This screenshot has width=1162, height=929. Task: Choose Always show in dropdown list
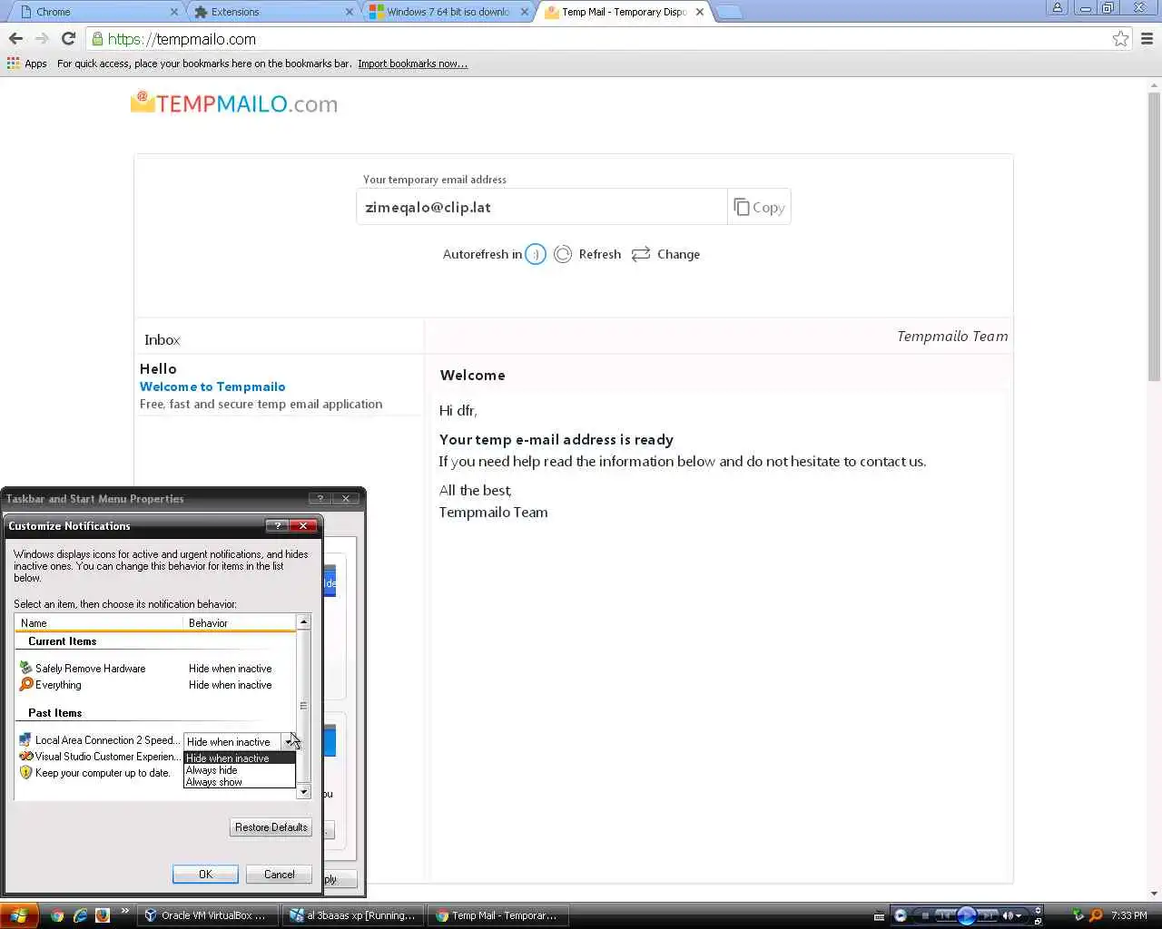(x=240, y=781)
